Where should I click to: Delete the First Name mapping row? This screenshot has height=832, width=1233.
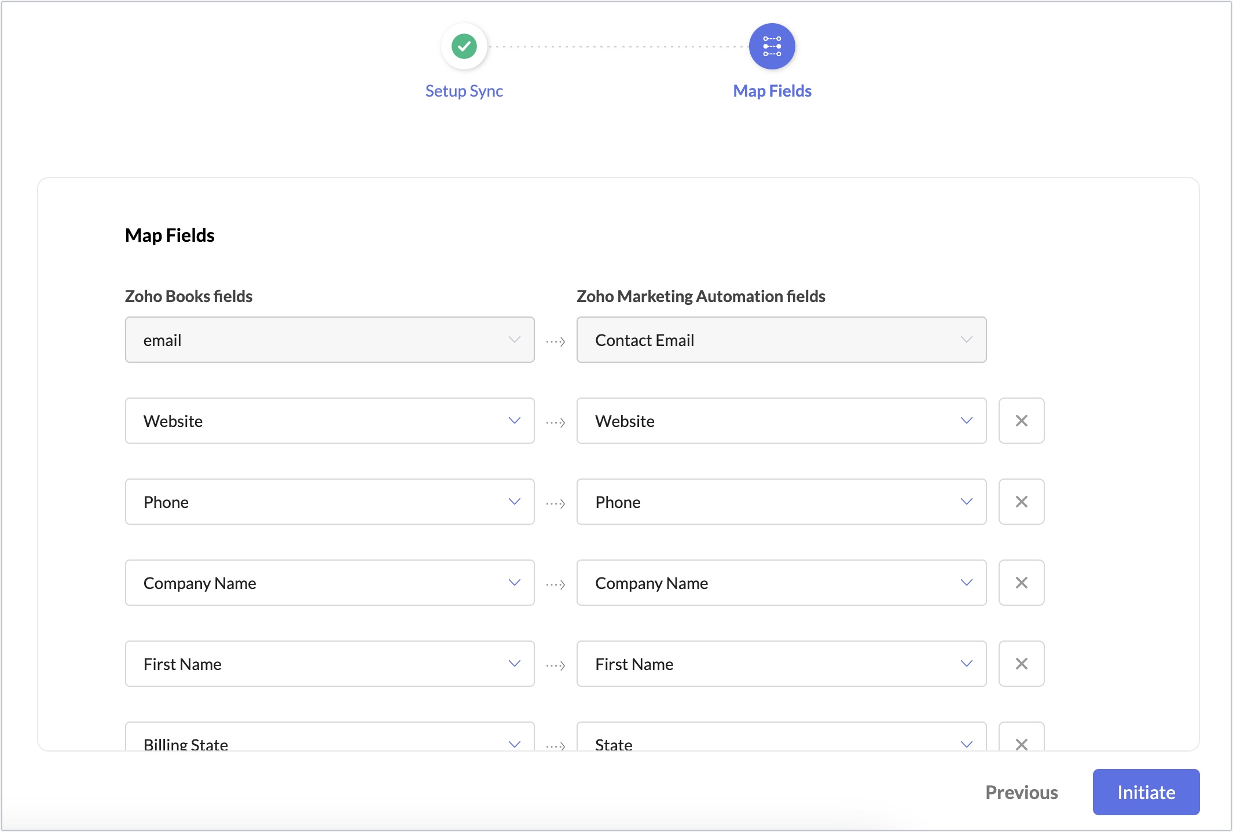pyautogui.click(x=1021, y=664)
